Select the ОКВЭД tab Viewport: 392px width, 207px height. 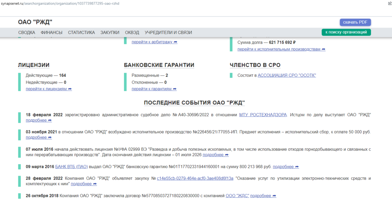[132, 33]
